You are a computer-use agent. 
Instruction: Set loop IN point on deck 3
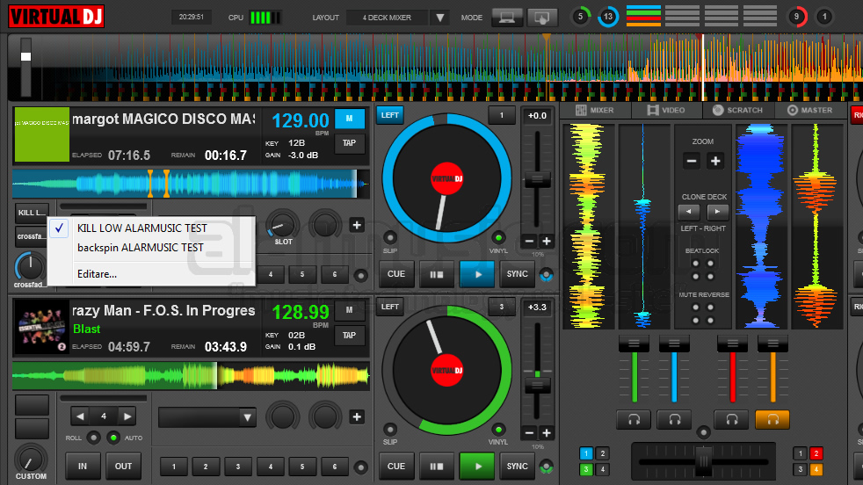tap(83, 467)
